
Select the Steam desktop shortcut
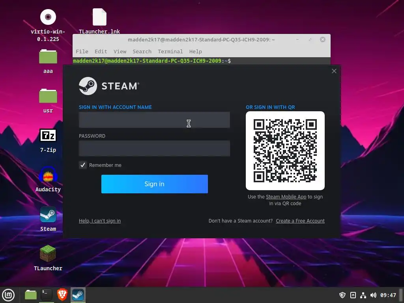pyautogui.click(x=48, y=214)
